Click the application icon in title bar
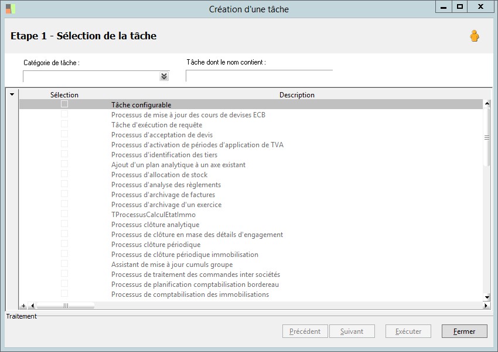 11,9
